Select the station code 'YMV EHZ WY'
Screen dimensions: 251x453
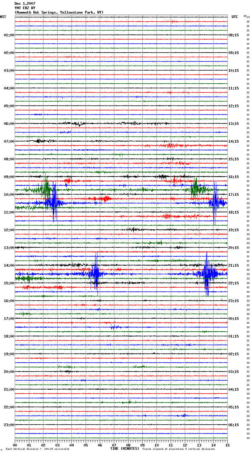[x=25, y=8]
